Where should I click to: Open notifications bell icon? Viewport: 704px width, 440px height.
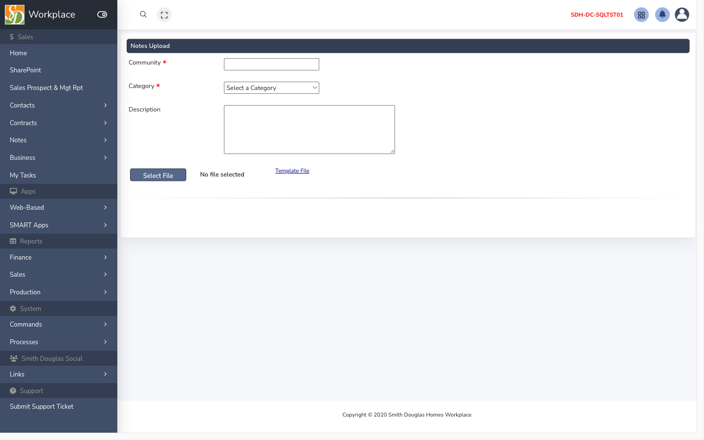tap(662, 15)
